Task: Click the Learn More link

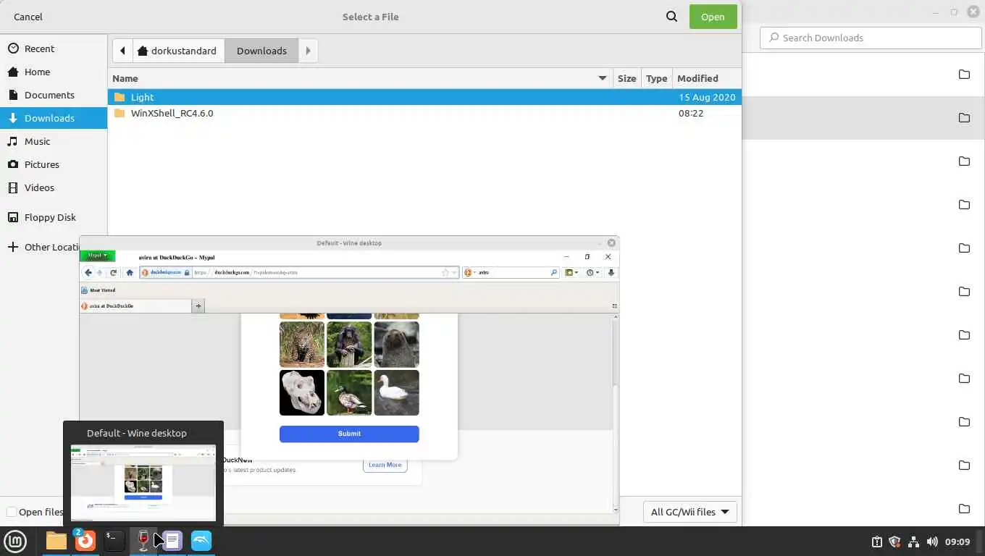Action: pos(385,465)
